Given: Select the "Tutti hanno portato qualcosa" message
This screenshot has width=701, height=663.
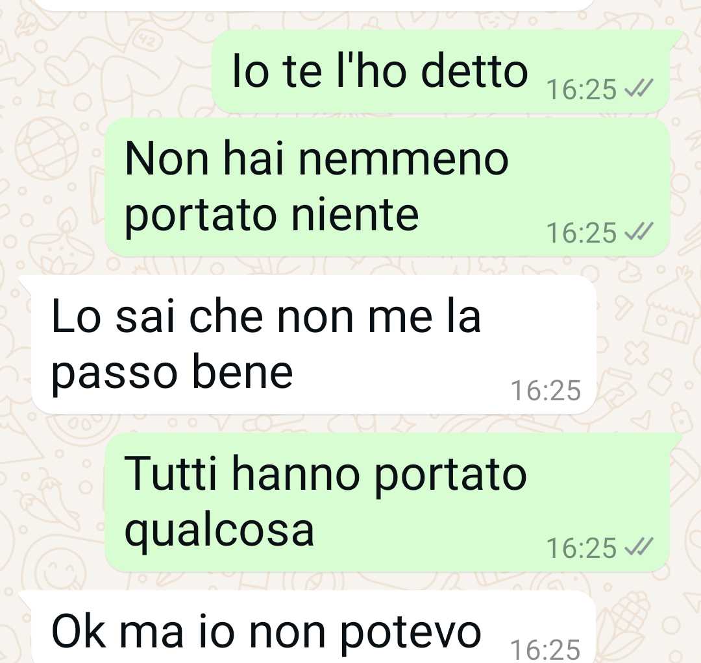Looking at the screenshot, I should (387, 501).
